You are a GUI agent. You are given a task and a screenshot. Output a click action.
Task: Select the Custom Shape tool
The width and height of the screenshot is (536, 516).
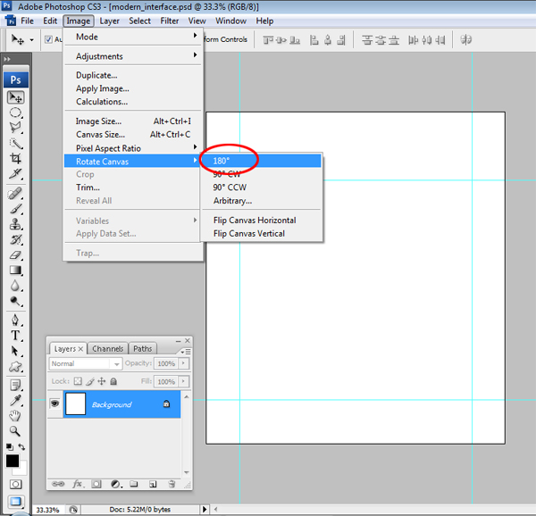pyautogui.click(x=15, y=366)
